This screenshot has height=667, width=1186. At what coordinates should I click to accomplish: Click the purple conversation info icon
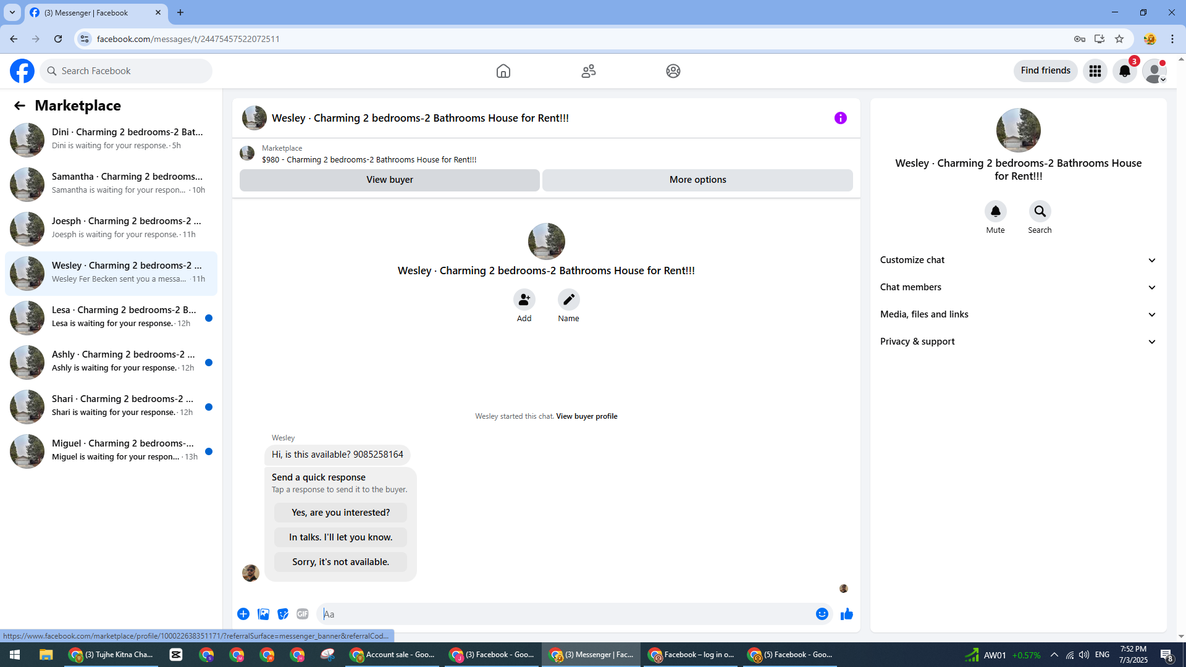(x=840, y=118)
